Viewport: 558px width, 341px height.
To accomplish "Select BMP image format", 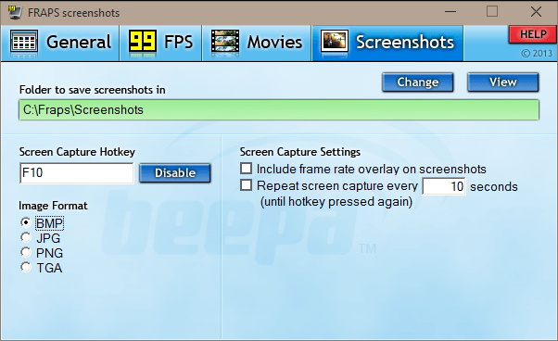I will (x=26, y=222).
